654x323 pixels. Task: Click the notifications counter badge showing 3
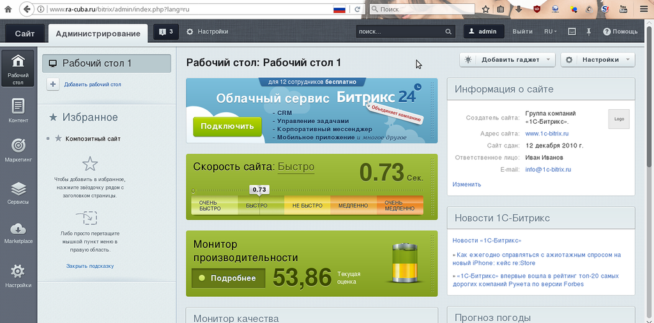point(166,32)
